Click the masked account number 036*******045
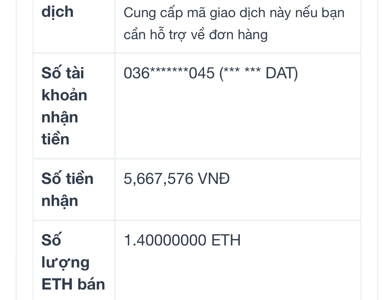This screenshot has width=390, height=300. point(169,73)
